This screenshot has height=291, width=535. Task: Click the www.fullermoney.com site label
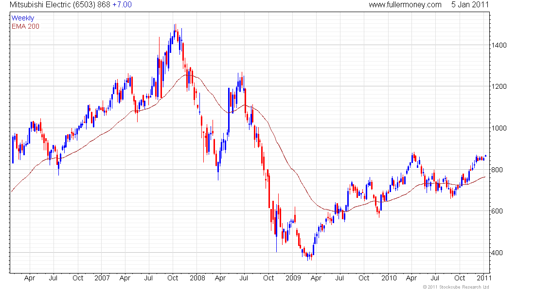(405, 5)
